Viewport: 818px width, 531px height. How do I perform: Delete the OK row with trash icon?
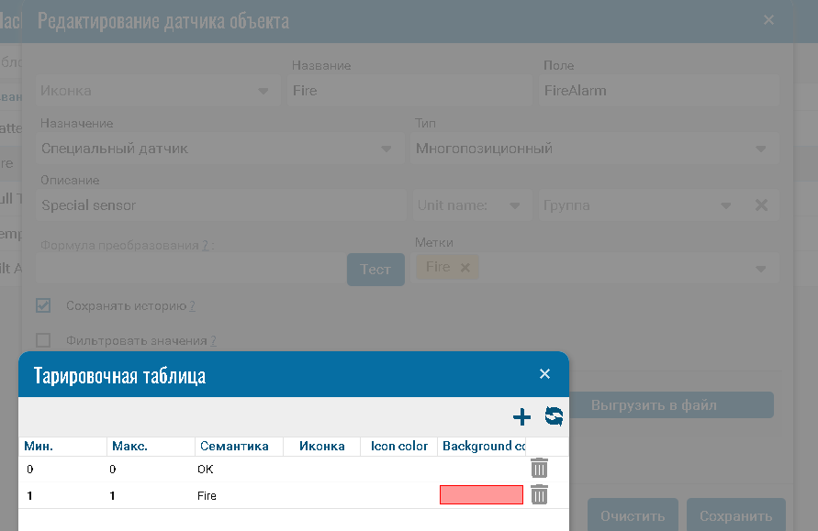(x=540, y=469)
